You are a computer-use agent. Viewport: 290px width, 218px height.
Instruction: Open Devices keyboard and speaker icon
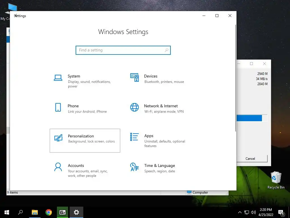tap(135, 77)
